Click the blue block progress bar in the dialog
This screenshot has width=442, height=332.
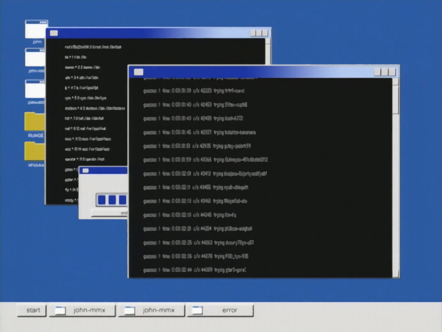tap(112, 200)
